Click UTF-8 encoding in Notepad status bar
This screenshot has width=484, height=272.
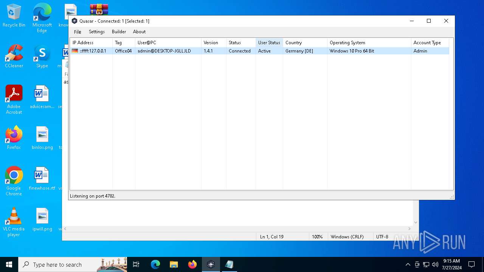[382, 237]
